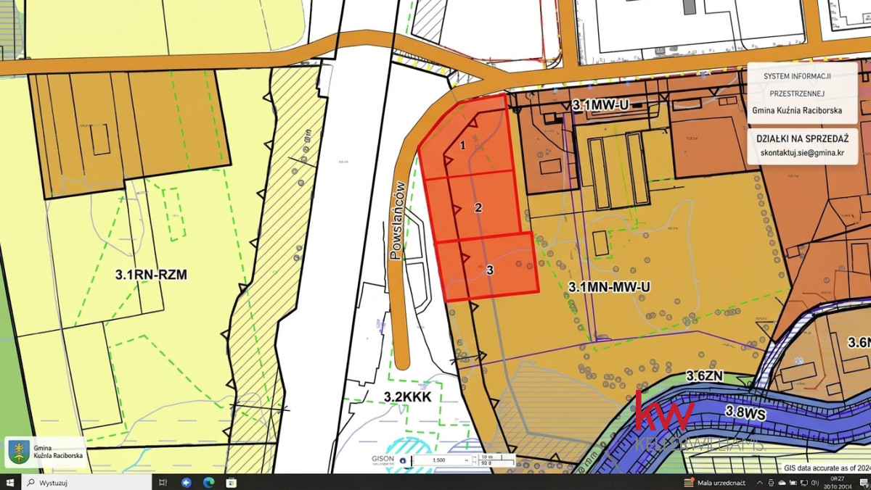Viewport: 871px width, 490px height.
Task: Click the 3.2KKK zone label
Action: [408, 398]
